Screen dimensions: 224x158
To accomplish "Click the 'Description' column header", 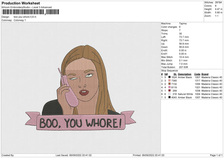I will click(184, 74).
